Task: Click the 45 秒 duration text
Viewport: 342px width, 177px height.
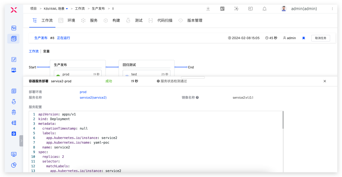Action: click(x=273, y=38)
